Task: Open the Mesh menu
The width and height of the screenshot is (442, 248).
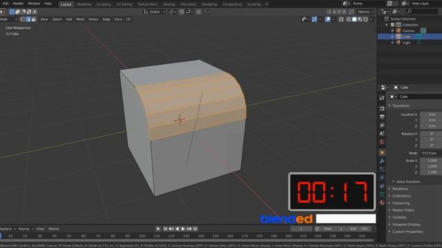Action: tap(80, 19)
